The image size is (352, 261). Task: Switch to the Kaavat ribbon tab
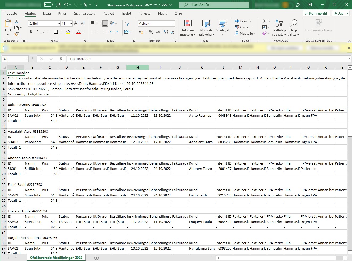pyautogui.click(x=108, y=13)
